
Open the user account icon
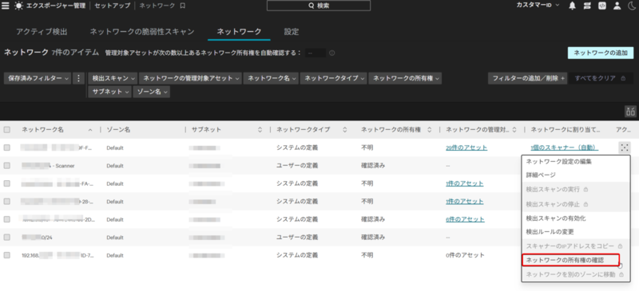click(617, 6)
